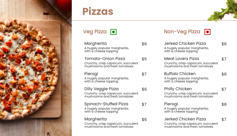Click the "Pizzas" page title
The image size is (237, 136).
tap(98, 11)
